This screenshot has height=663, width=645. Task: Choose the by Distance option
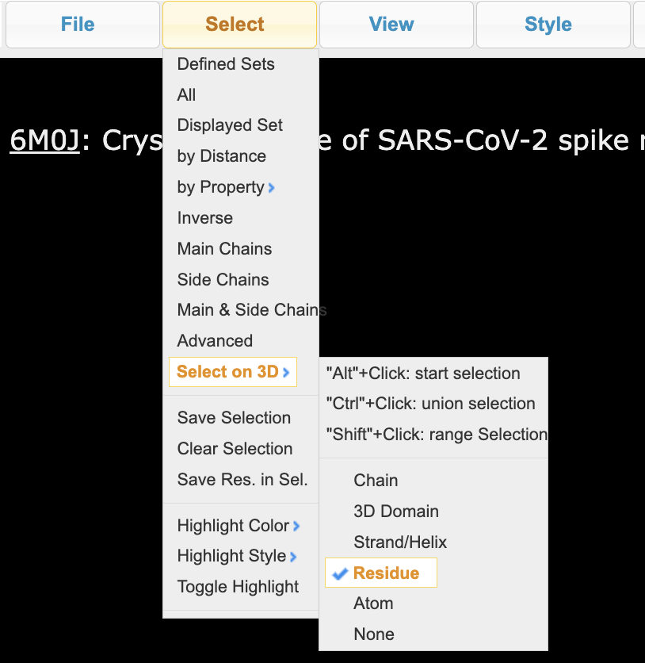pyautogui.click(x=221, y=156)
